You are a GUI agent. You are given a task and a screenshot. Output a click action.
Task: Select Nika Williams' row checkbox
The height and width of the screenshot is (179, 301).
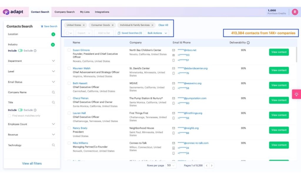point(69,143)
